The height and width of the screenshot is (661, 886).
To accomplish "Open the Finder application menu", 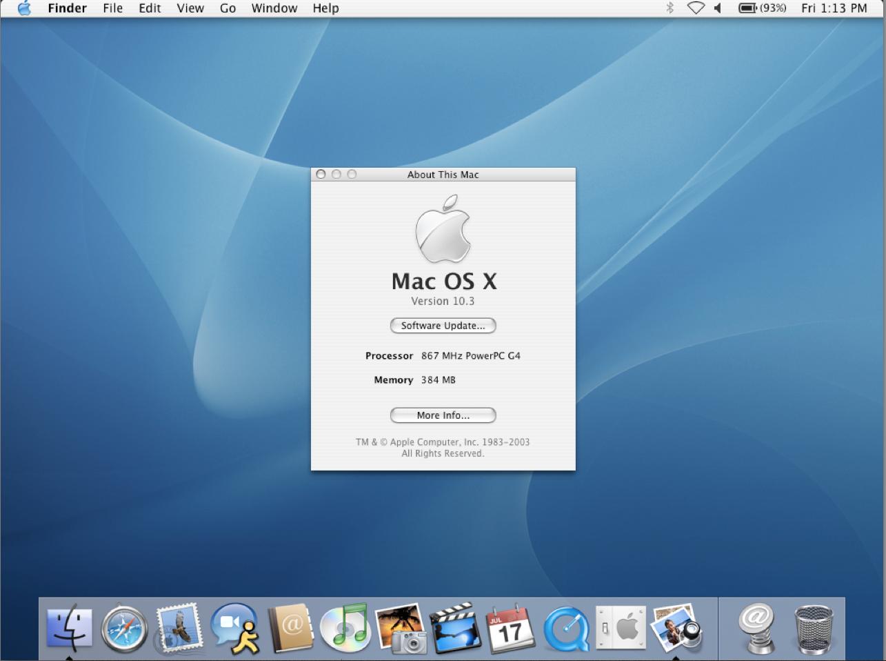I will coord(68,8).
